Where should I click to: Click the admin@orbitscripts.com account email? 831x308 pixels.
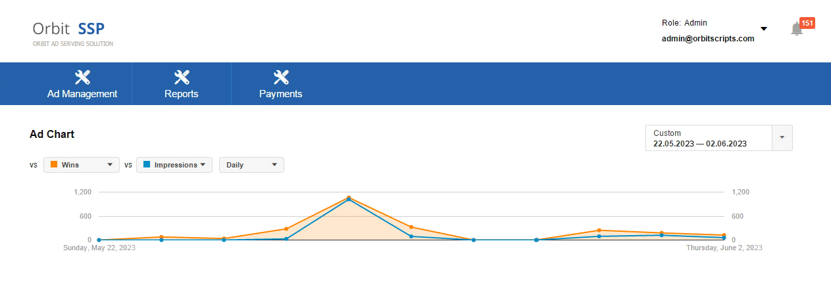click(708, 39)
